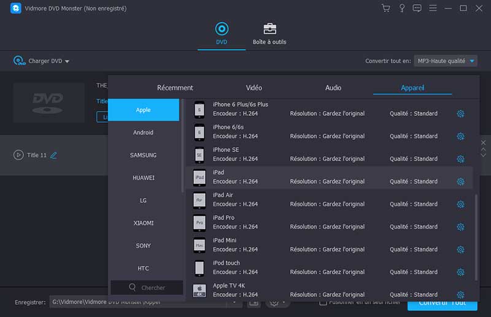Click the key registration icon
491x317 pixels.
point(401,9)
